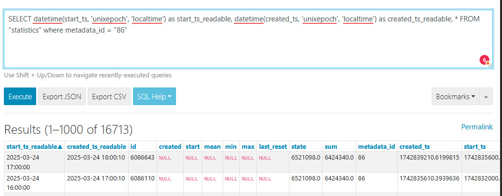
Task: Click the red grammar checker badge icon
Action: (x=484, y=60)
